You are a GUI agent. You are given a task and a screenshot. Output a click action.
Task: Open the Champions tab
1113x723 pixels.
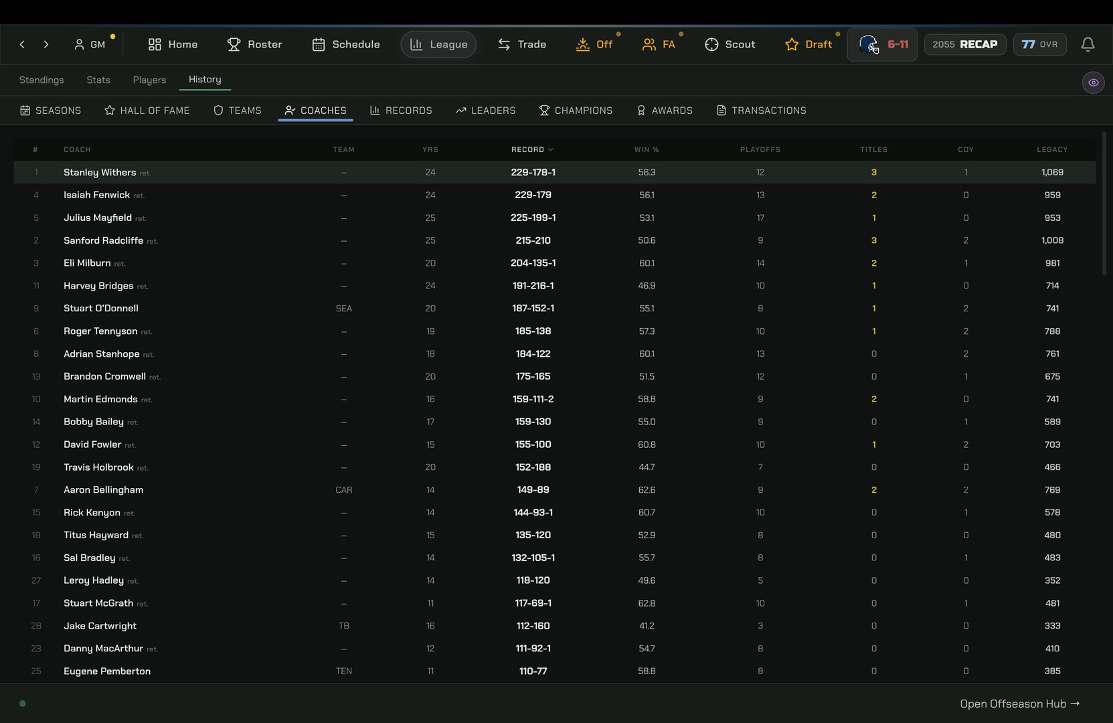(576, 110)
